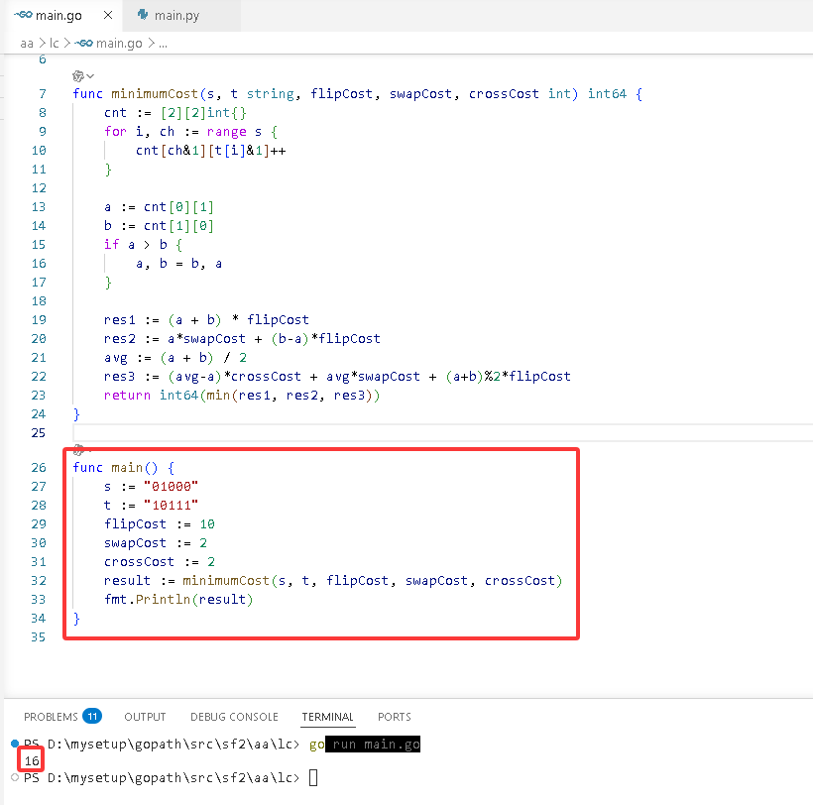Click 'fmt.Println(result)' on line 33
Screen dimensions: 813x805
tap(178, 599)
